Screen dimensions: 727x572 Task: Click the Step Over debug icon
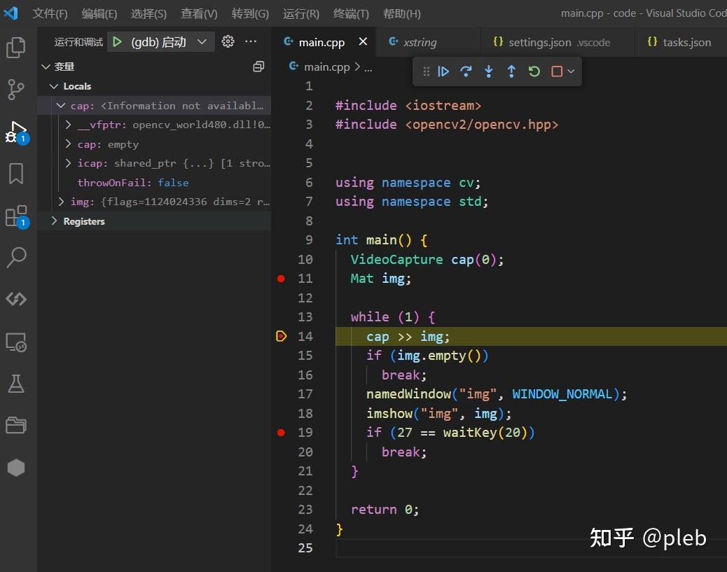point(466,71)
